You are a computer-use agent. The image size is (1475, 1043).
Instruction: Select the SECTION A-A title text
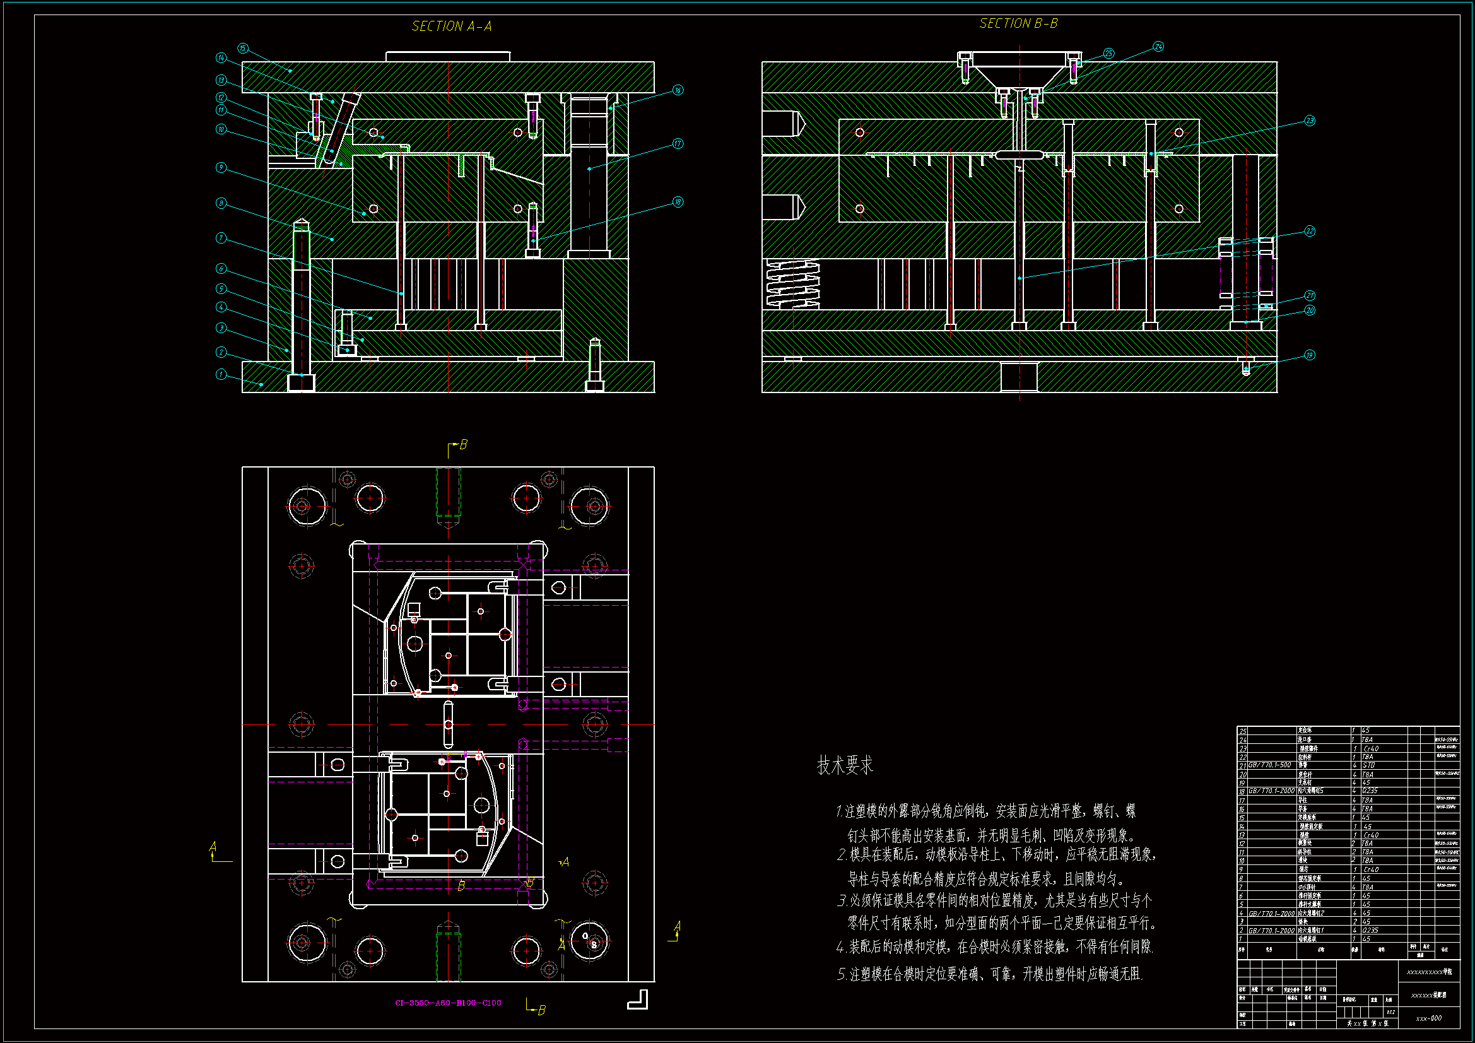click(451, 27)
